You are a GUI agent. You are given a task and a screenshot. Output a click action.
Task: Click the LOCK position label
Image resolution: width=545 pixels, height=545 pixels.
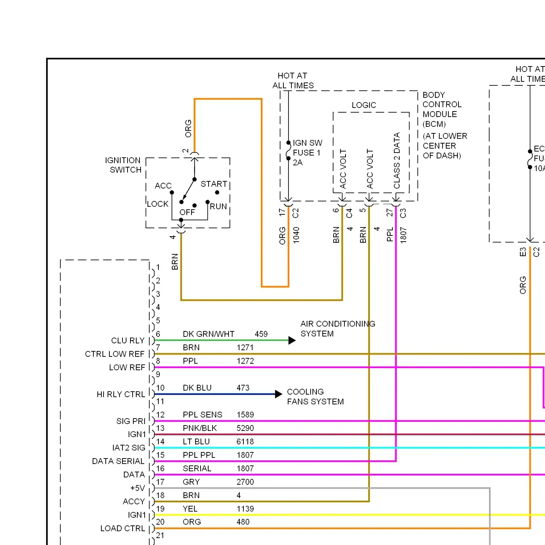point(158,204)
